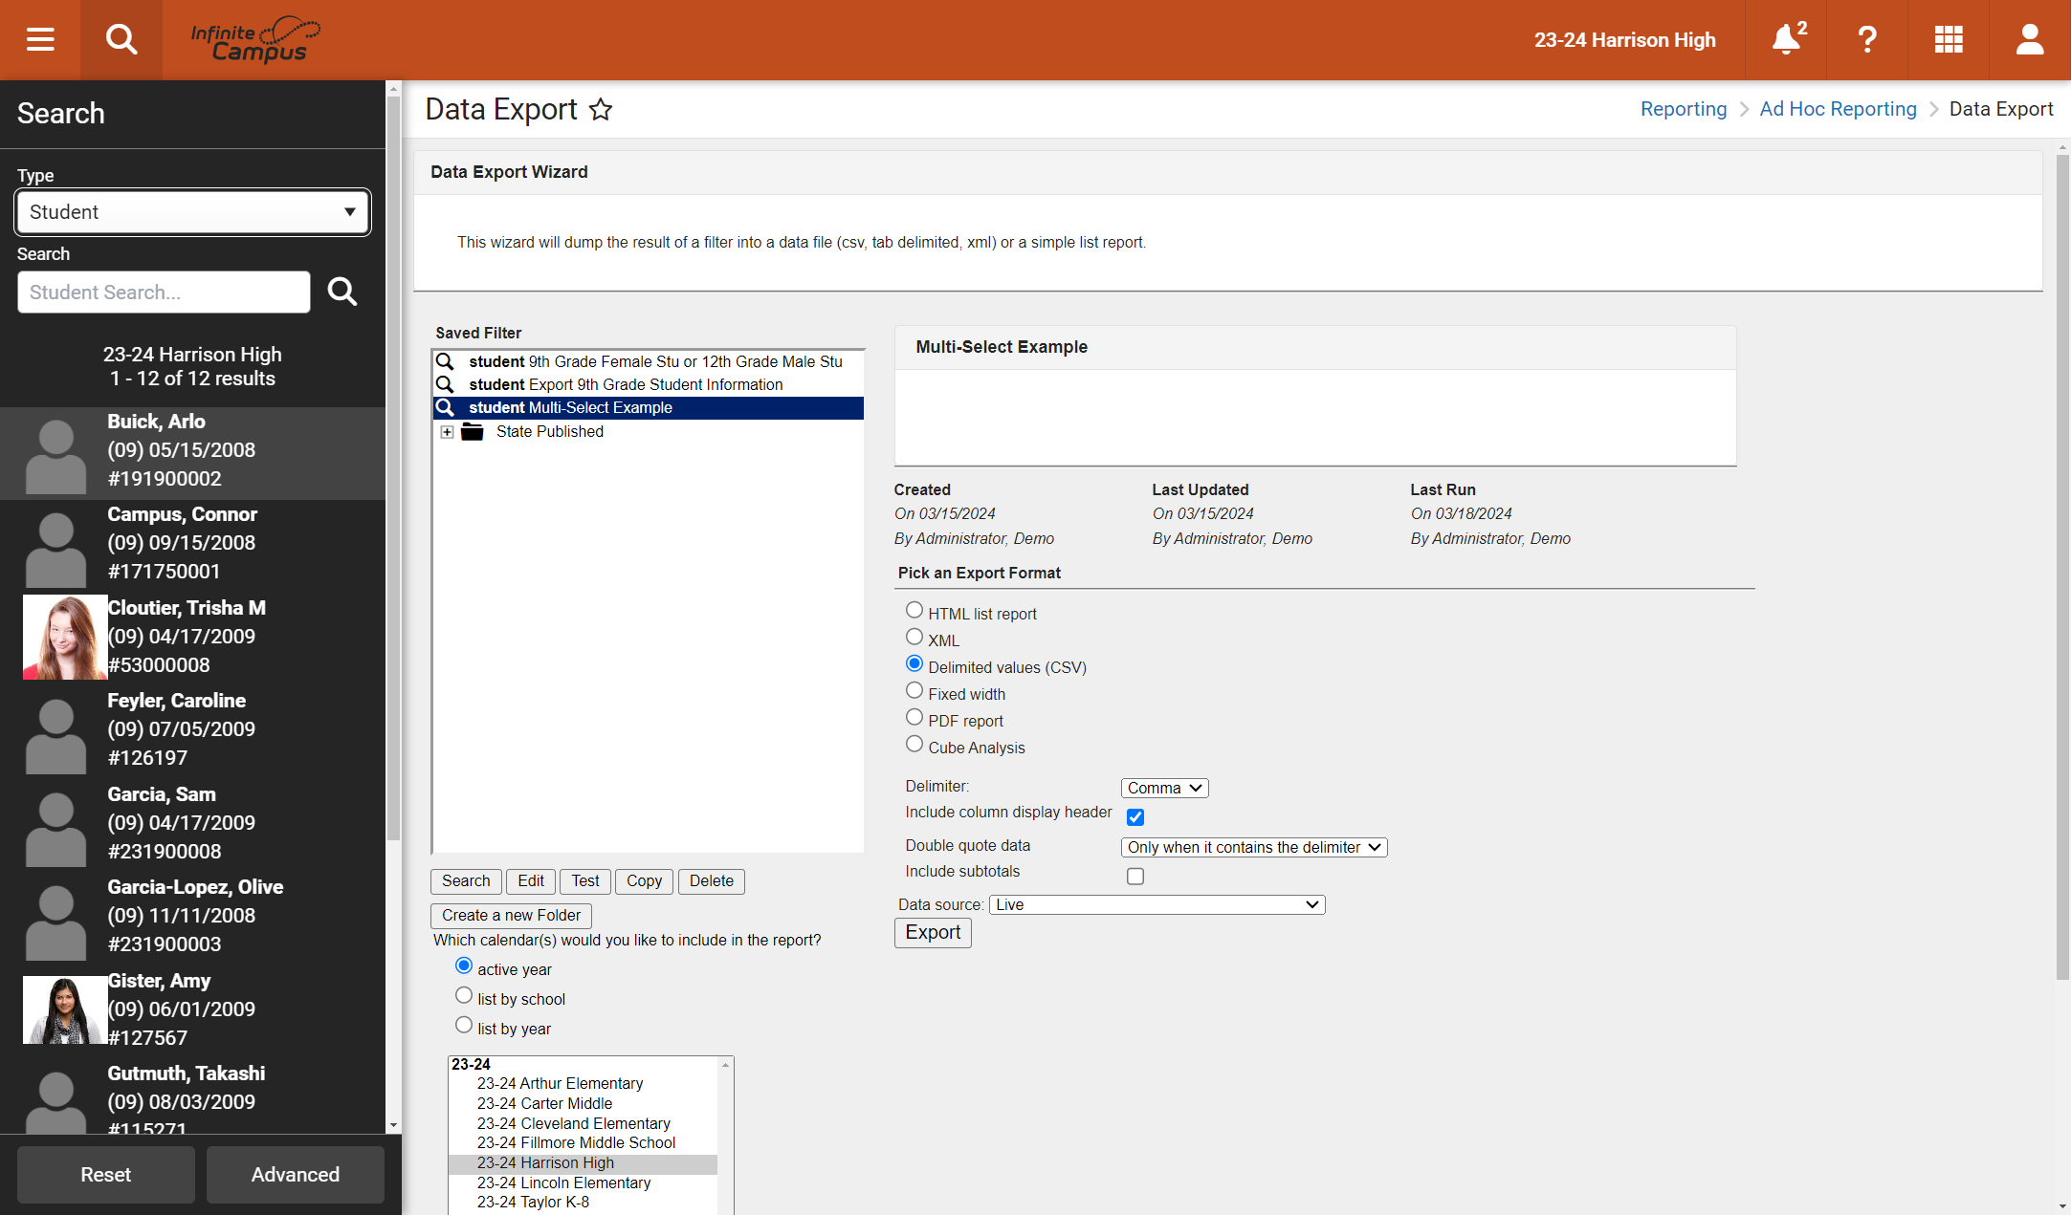Check Include subtotals box
This screenshot has height=1215, width=2071.
tap(1135, 877)
